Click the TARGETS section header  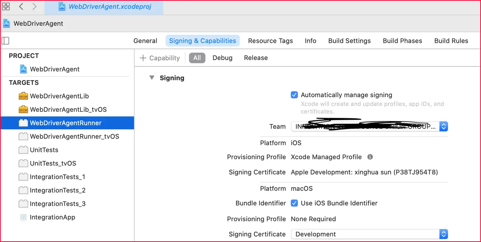[24, 83]
